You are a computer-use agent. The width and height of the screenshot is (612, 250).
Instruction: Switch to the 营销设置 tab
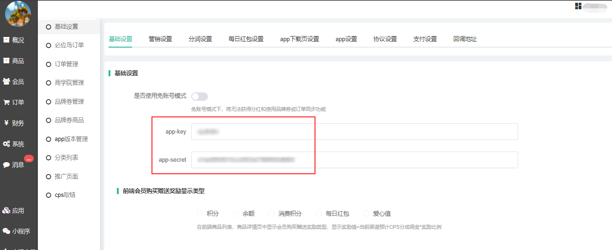(x=160, y=39)
